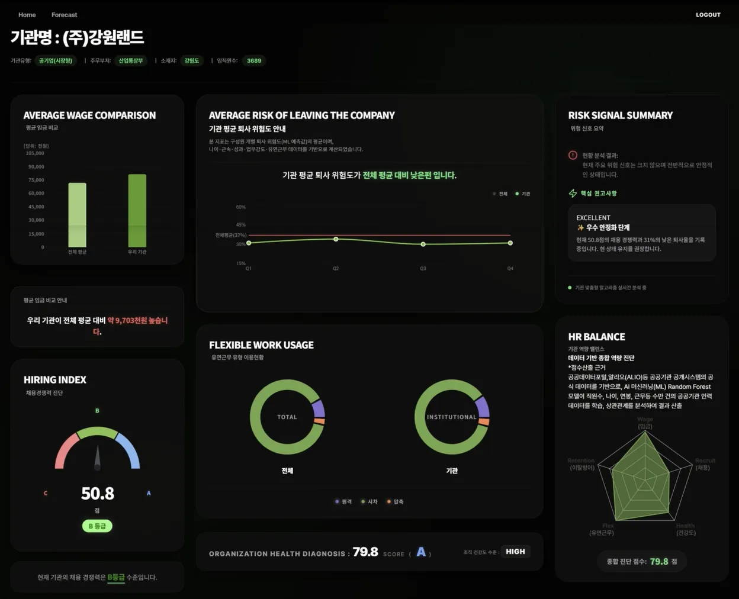This screenshot has width=739, height=599.
Task: Click the sparkle icon beside 우수 안정화 단계
Action: [580, 227]
